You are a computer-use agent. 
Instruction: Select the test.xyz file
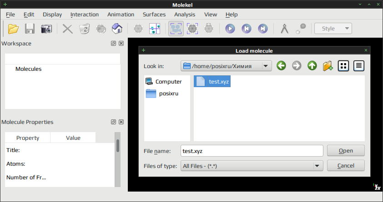(212, 81)
